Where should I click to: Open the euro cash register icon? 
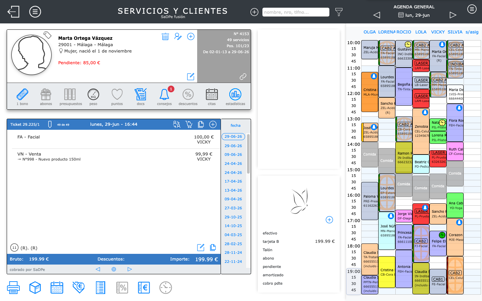coord(144,288)
